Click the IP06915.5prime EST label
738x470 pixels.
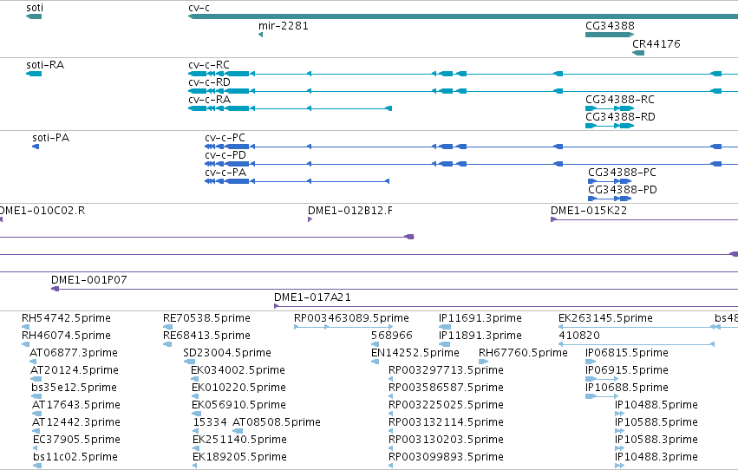pos(627,371)
